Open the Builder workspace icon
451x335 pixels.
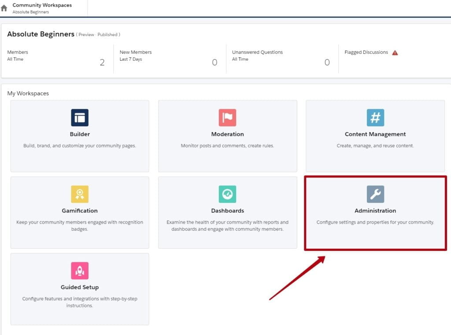[x=80, y=118]
